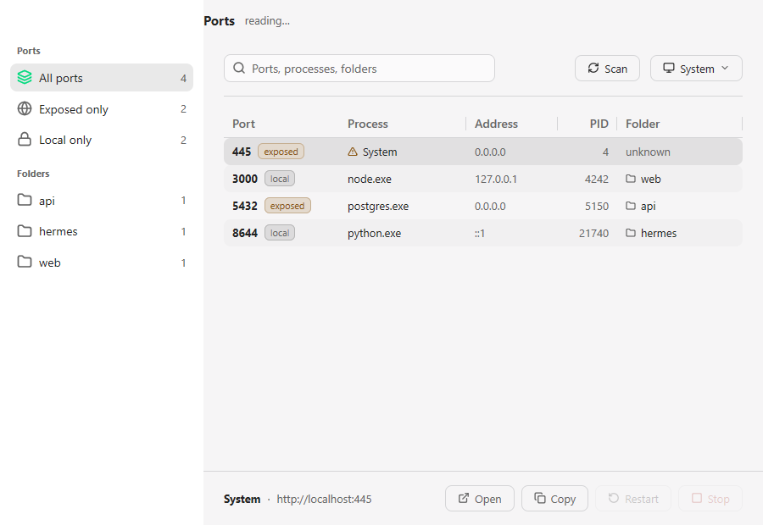Viewport: 763px width, 525px height.
Task: Sort by the Port column header
Action: [x=243, y=124]
